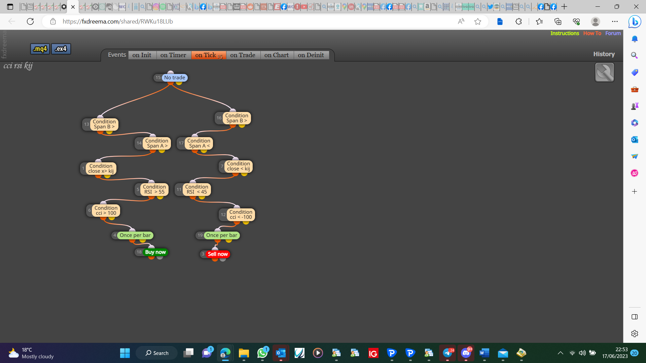Open the Bing chat sidebar icon
The height and width of the screenshot is (363, 646).
pos(635,22)
